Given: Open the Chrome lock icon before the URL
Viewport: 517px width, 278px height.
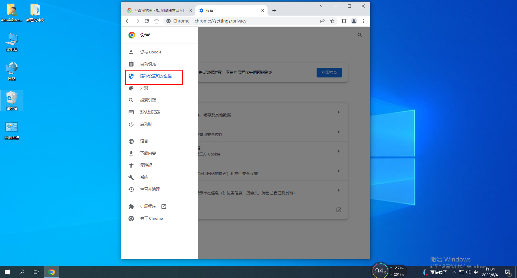Looking at the screenshot, I should (x=169, y=21).
